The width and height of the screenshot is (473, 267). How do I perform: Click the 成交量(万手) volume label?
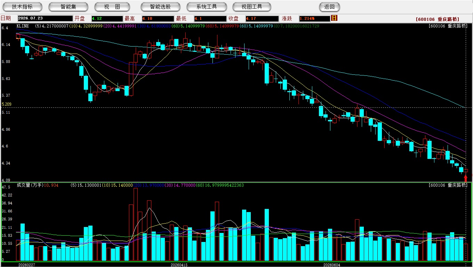pos(30,185)
